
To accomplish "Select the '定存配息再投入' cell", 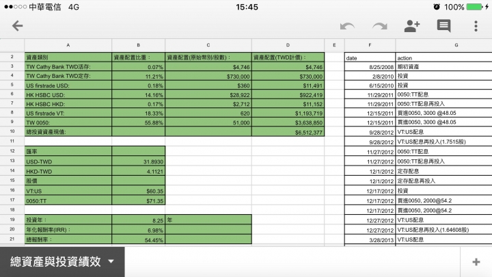I will tap(443, 181).
